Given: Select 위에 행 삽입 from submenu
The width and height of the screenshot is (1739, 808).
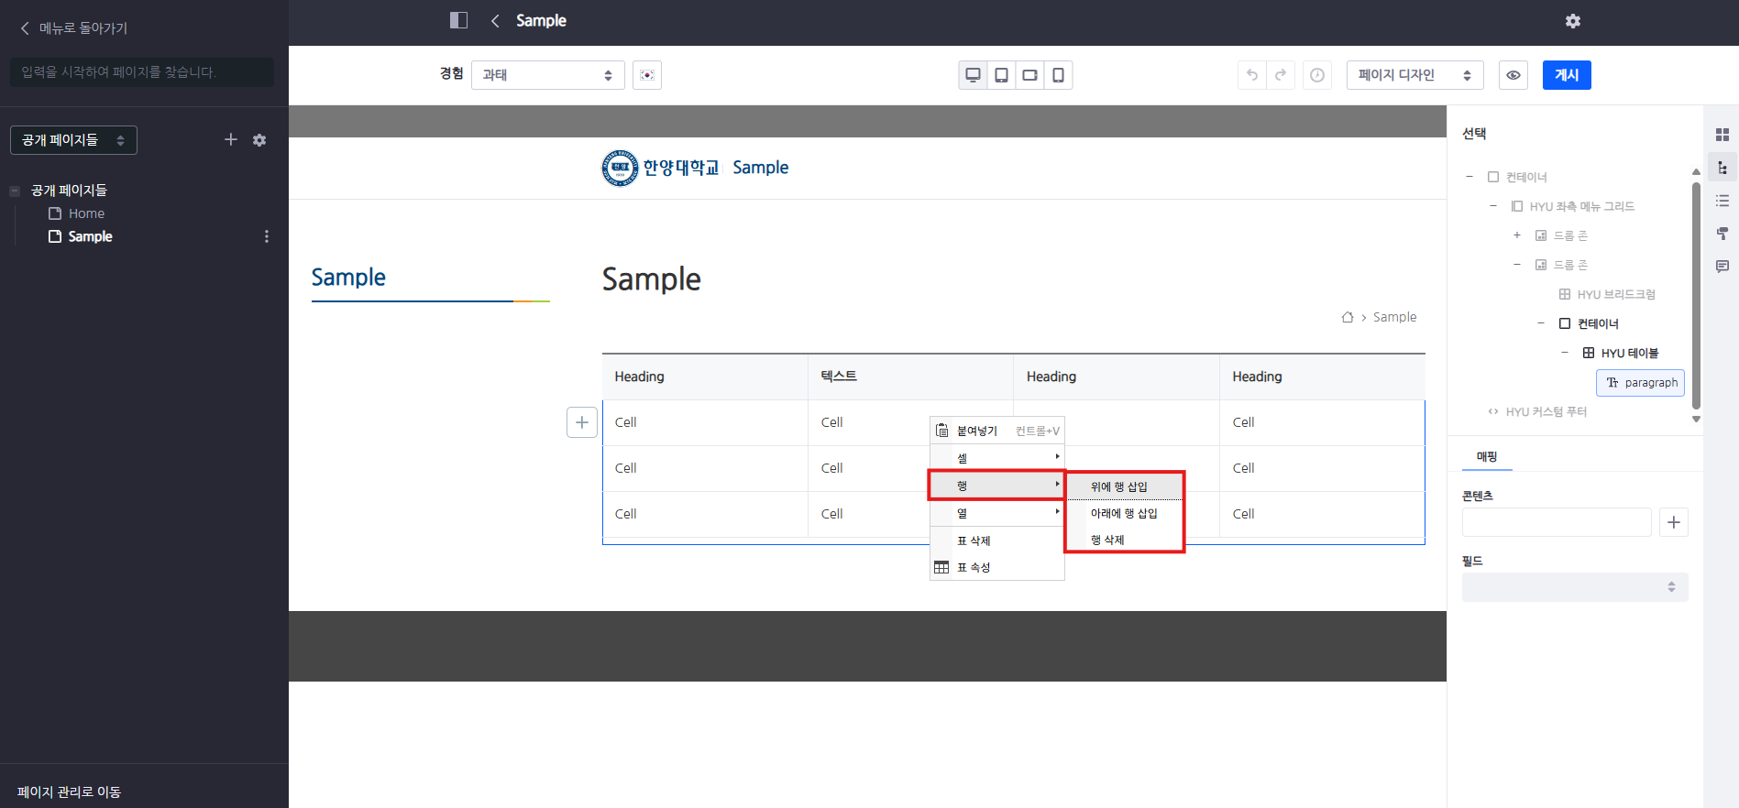Looking at the screenshot, I should (1119, 486).
